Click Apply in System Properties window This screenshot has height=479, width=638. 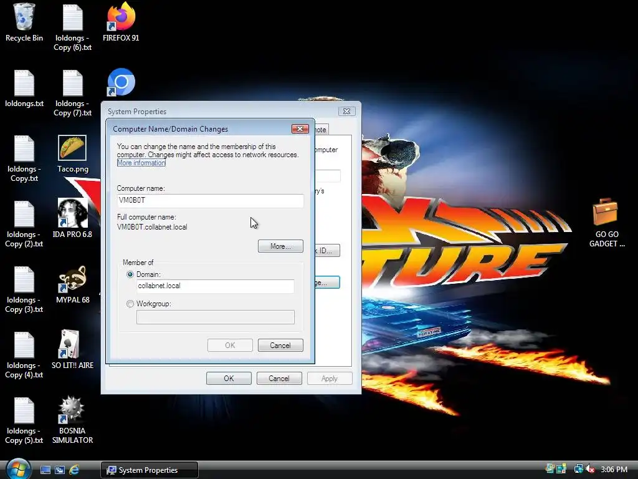point(330,379)
